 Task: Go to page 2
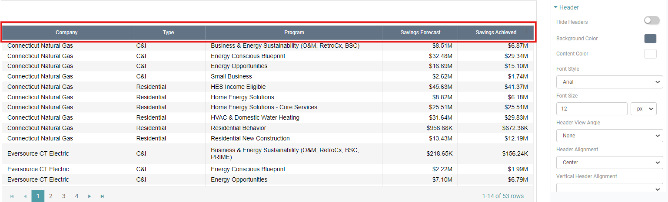coord(51,196)
